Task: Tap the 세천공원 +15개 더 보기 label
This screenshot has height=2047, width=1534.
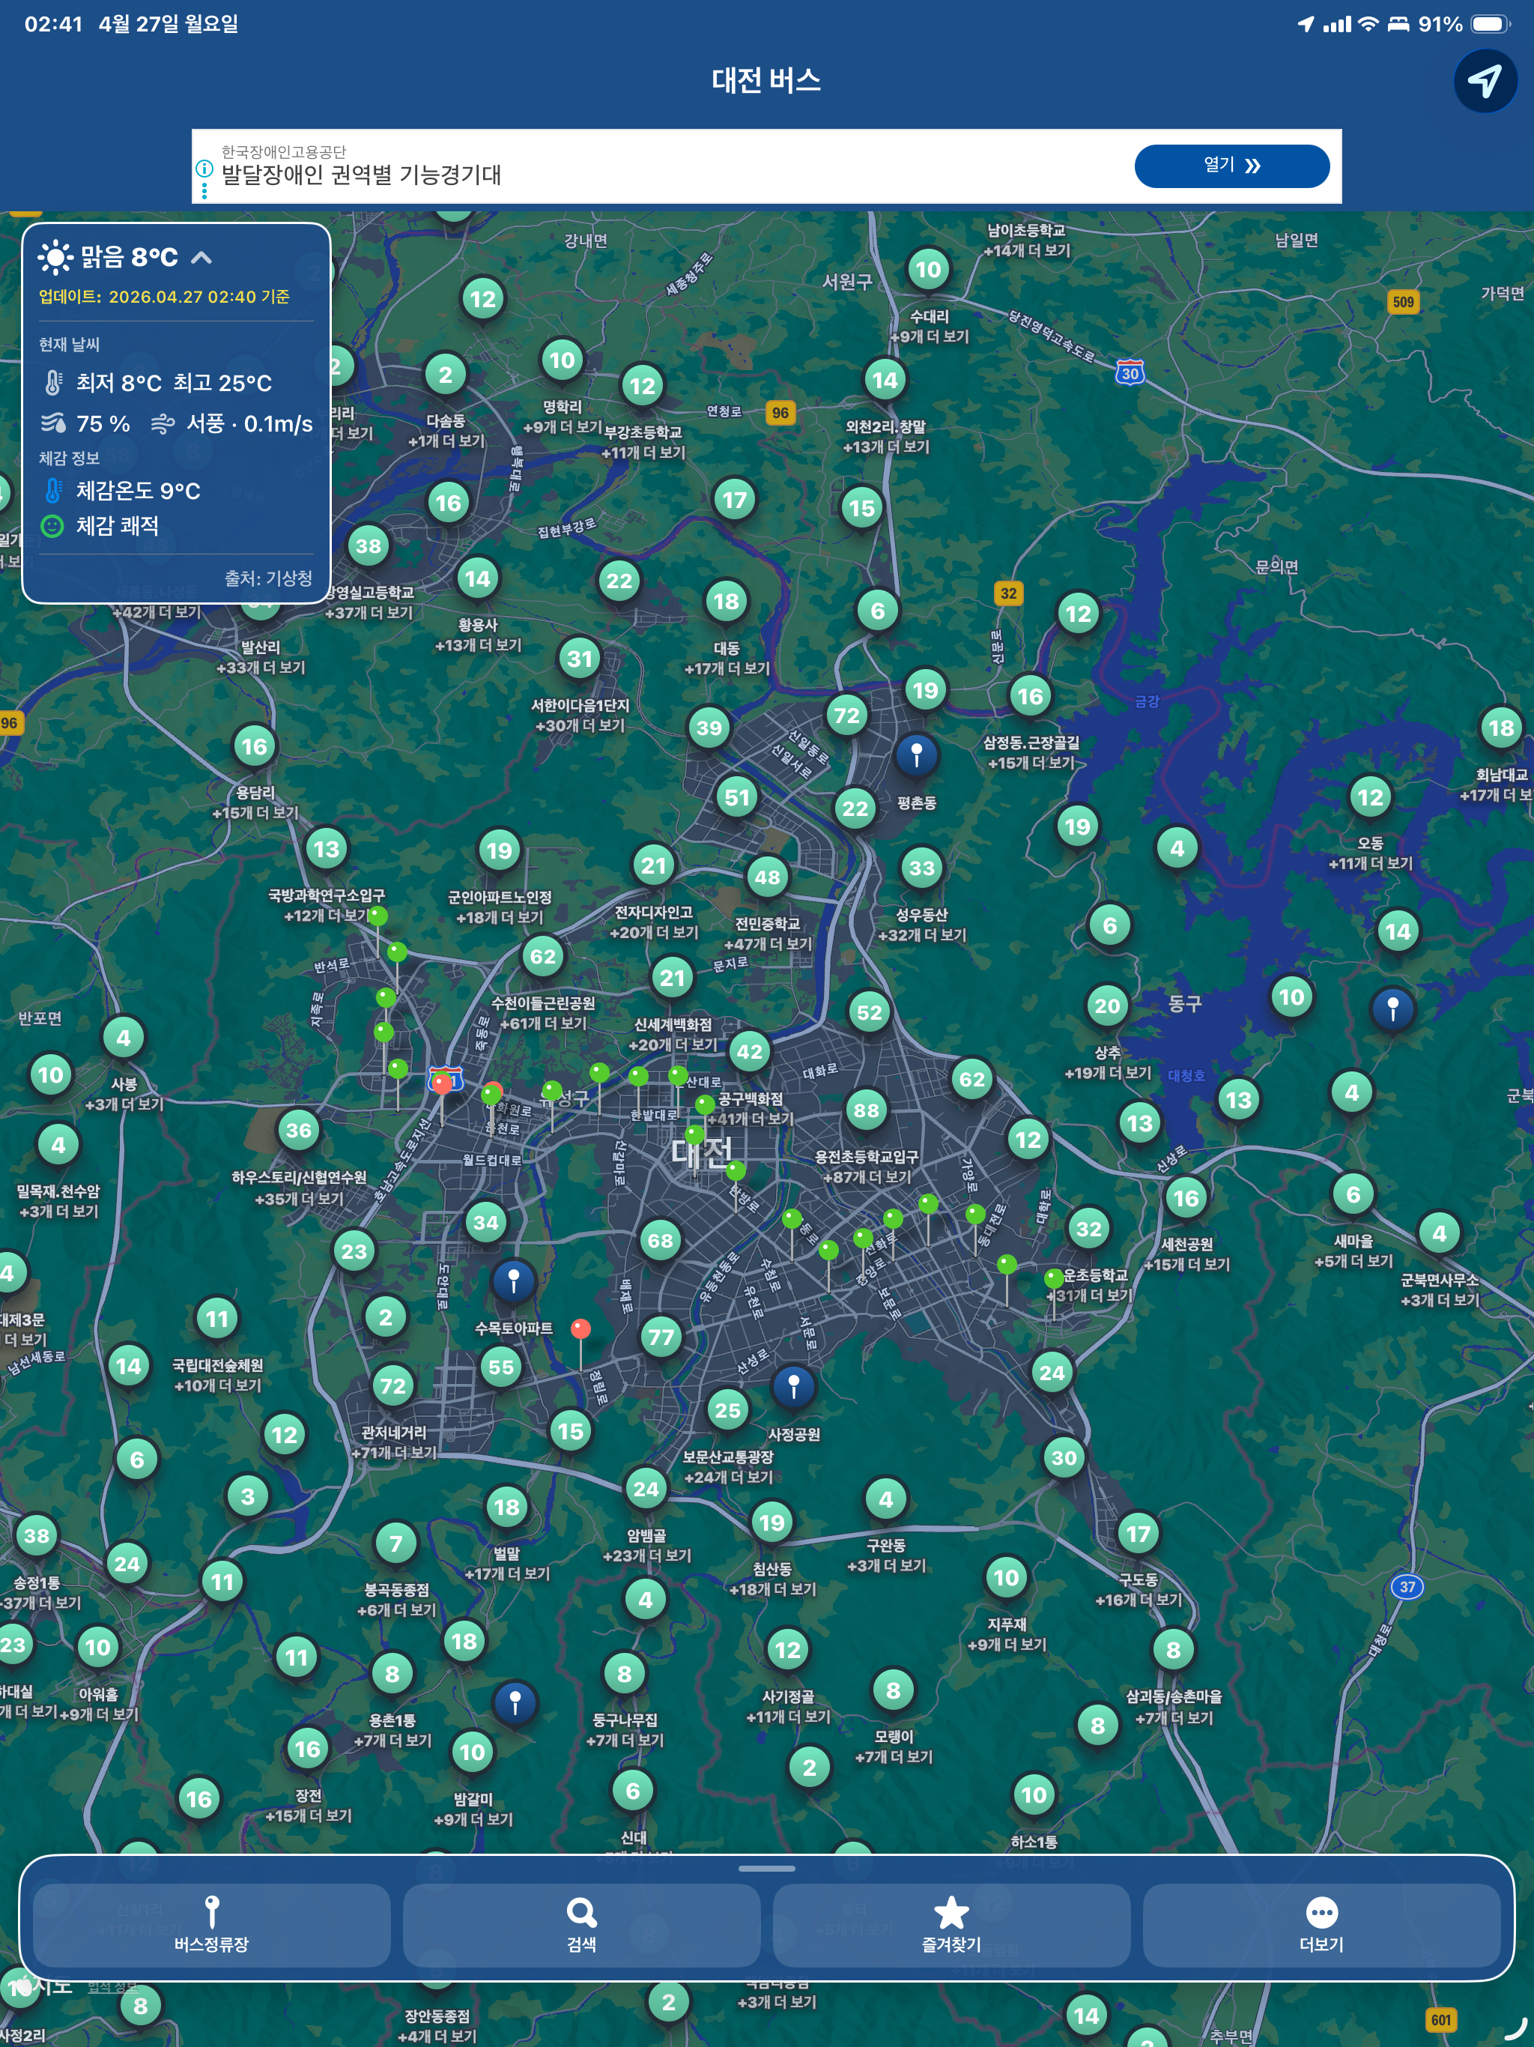Action: tap(1187, 1254)
